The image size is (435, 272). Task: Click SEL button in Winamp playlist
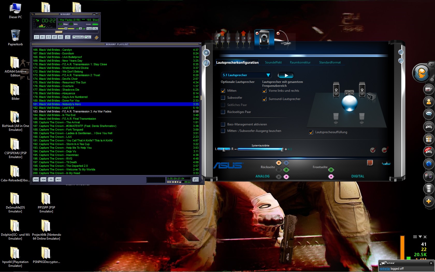click(51, 179)
